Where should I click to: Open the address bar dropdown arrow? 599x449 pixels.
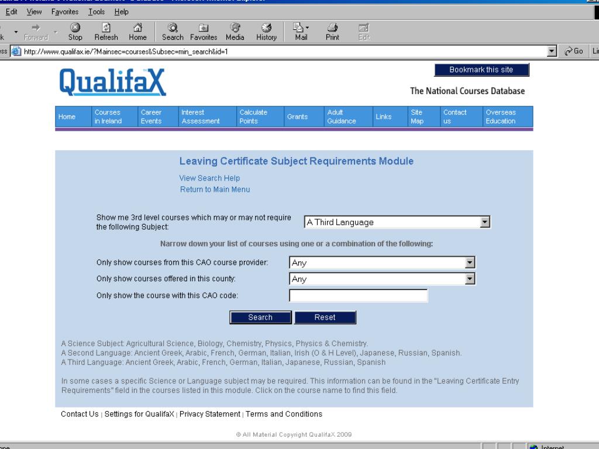point(552,51)
